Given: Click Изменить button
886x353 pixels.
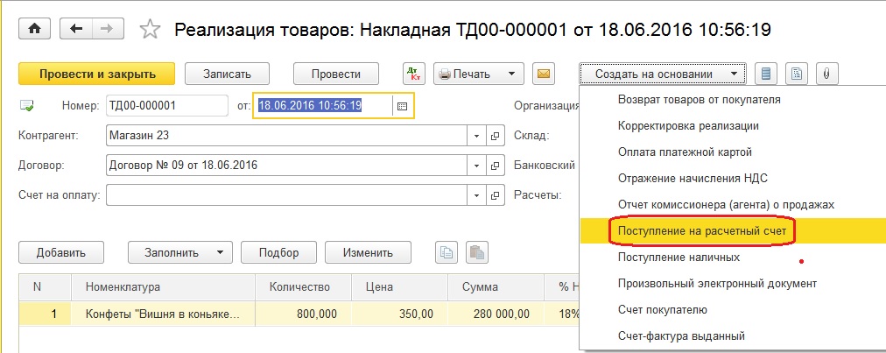Looking at the screenshot, I should coord(368,253).
